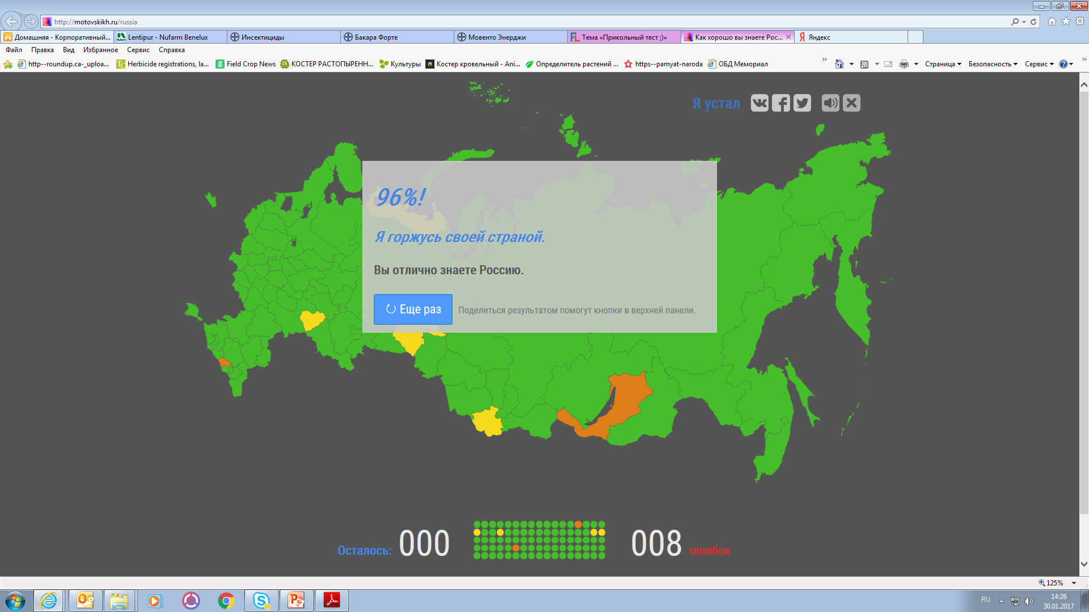Toggle the sound/audio icon
This screenshot has width=1089, height=612.
(830, 103)
